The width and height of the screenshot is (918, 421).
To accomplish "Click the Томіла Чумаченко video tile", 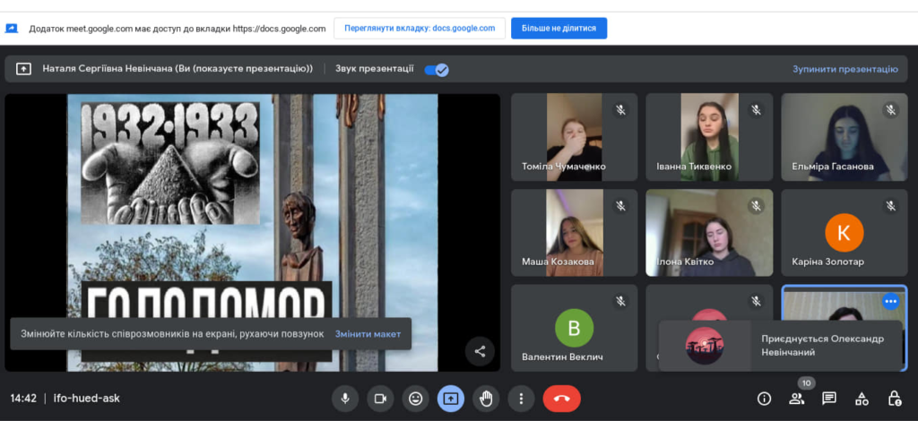I will (x=574, y=137).
